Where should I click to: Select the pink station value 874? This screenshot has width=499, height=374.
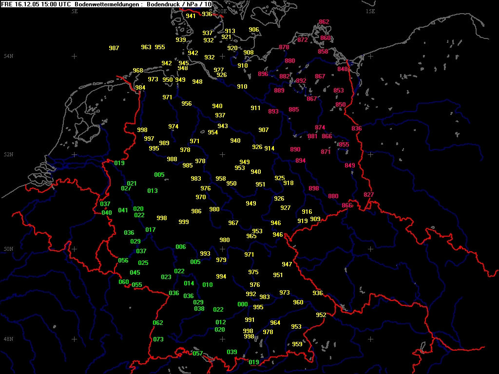tap(320, 128)
